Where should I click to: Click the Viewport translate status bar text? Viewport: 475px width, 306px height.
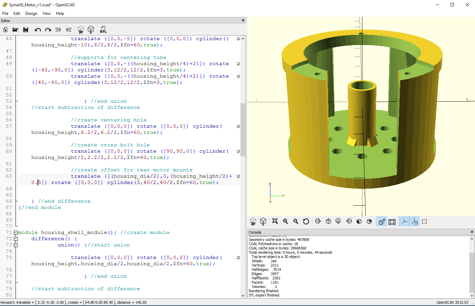[73, 302]
